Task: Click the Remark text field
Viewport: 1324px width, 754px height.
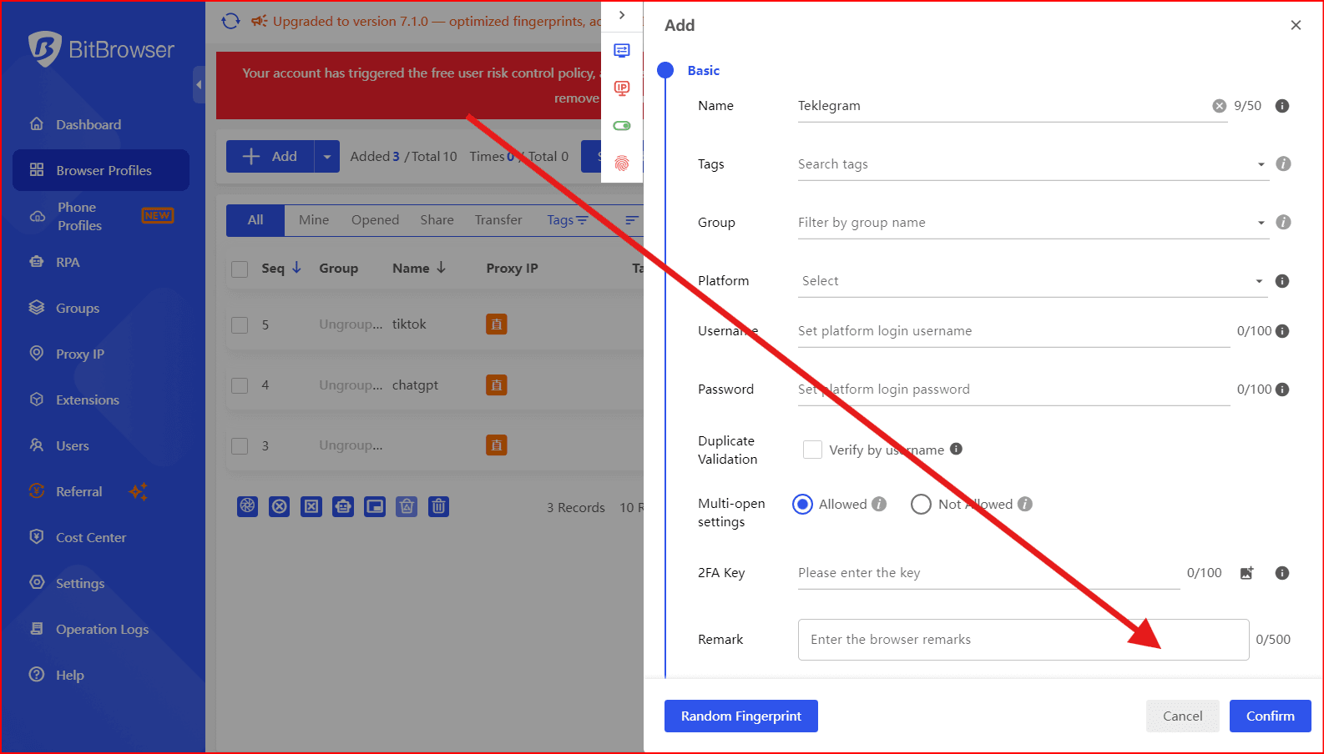Action: tap(1023, 640)
